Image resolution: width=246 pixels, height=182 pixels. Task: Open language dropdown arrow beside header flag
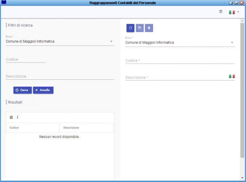(238, 12)
